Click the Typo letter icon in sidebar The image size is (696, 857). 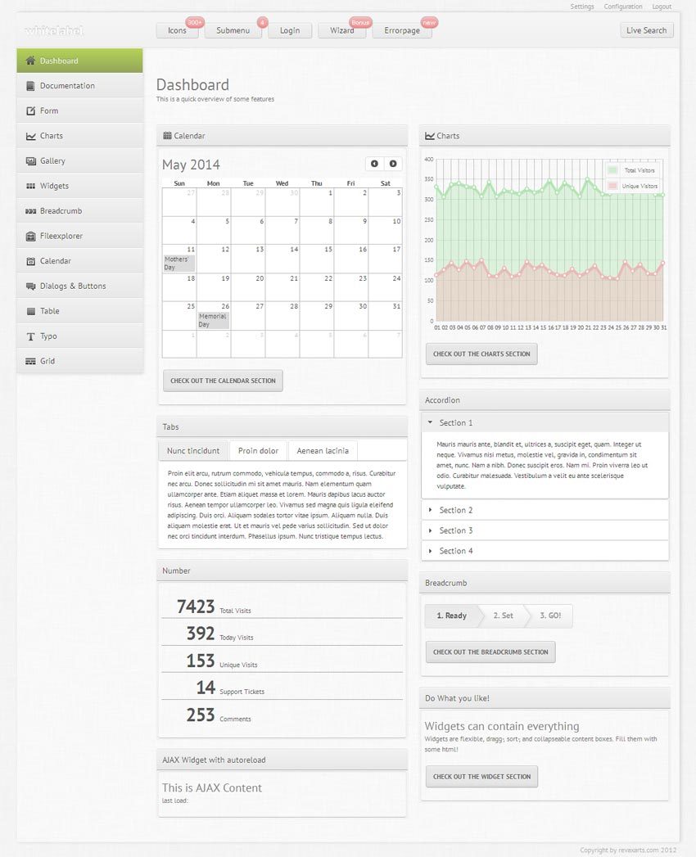click(30, 336)
